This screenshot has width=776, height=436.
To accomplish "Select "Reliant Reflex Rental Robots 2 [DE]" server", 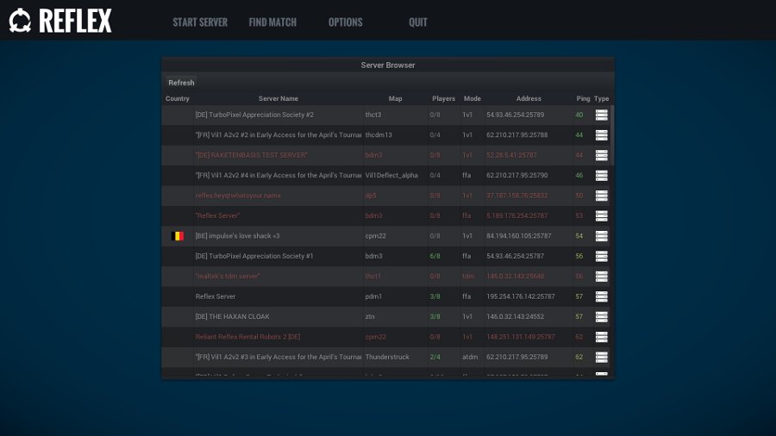I will (386, 337).
